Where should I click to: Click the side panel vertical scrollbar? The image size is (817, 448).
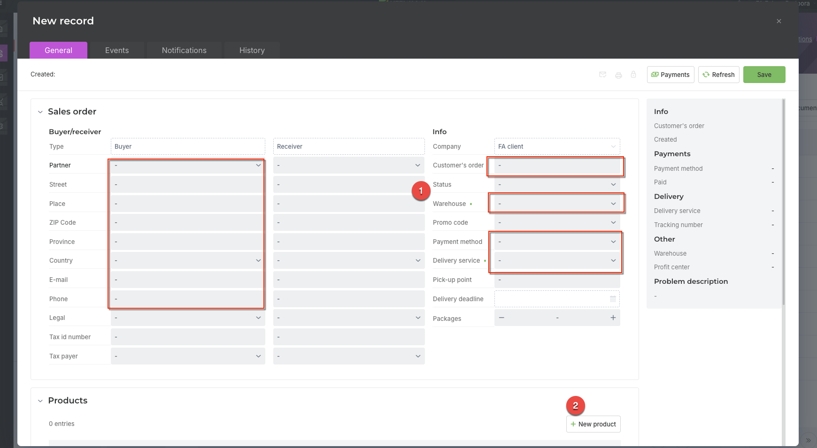coord(783,202)
